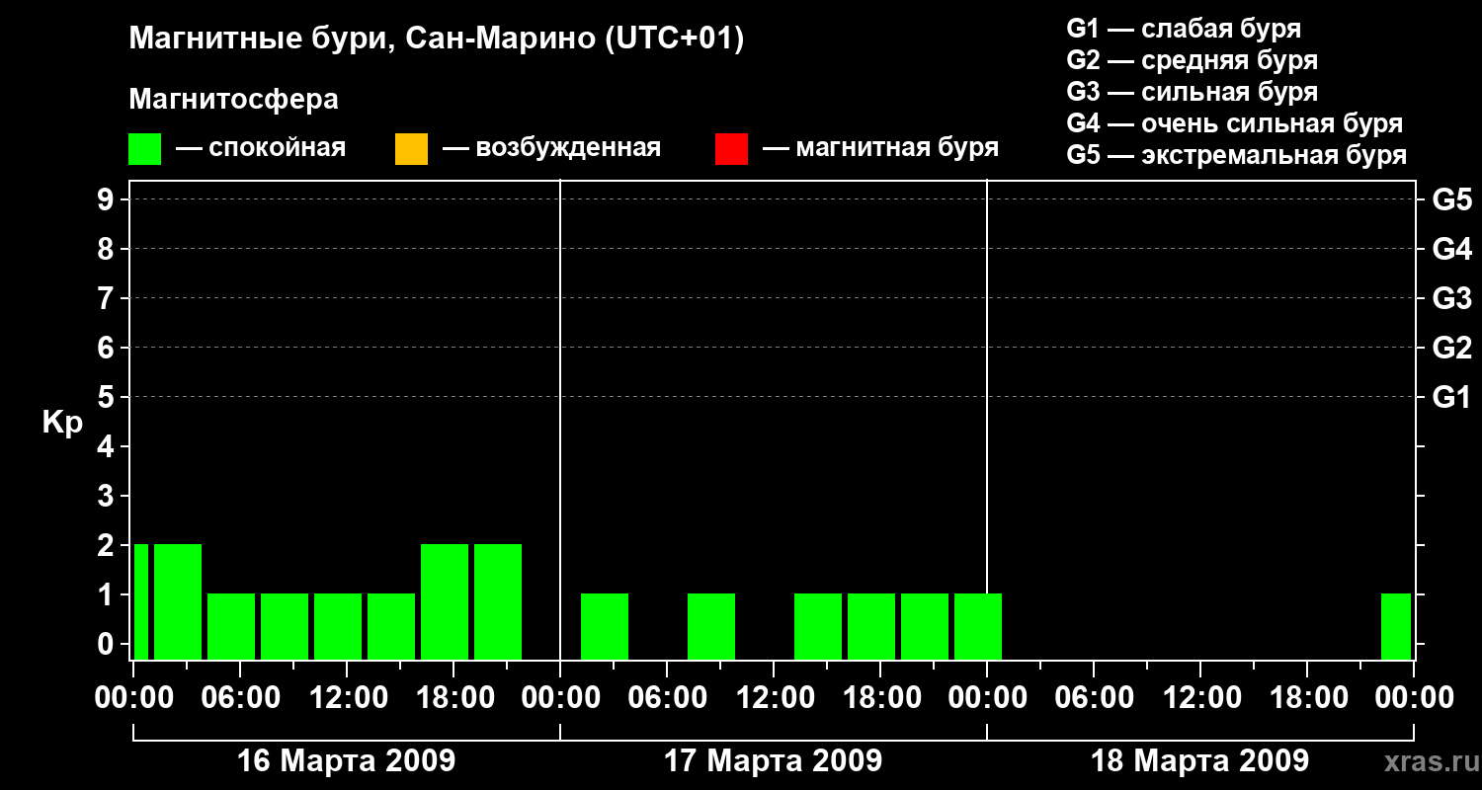Click the 'G1' tick label on the right axis
The width and height of the screenshot is (1482, 790).
[1452, 397]
